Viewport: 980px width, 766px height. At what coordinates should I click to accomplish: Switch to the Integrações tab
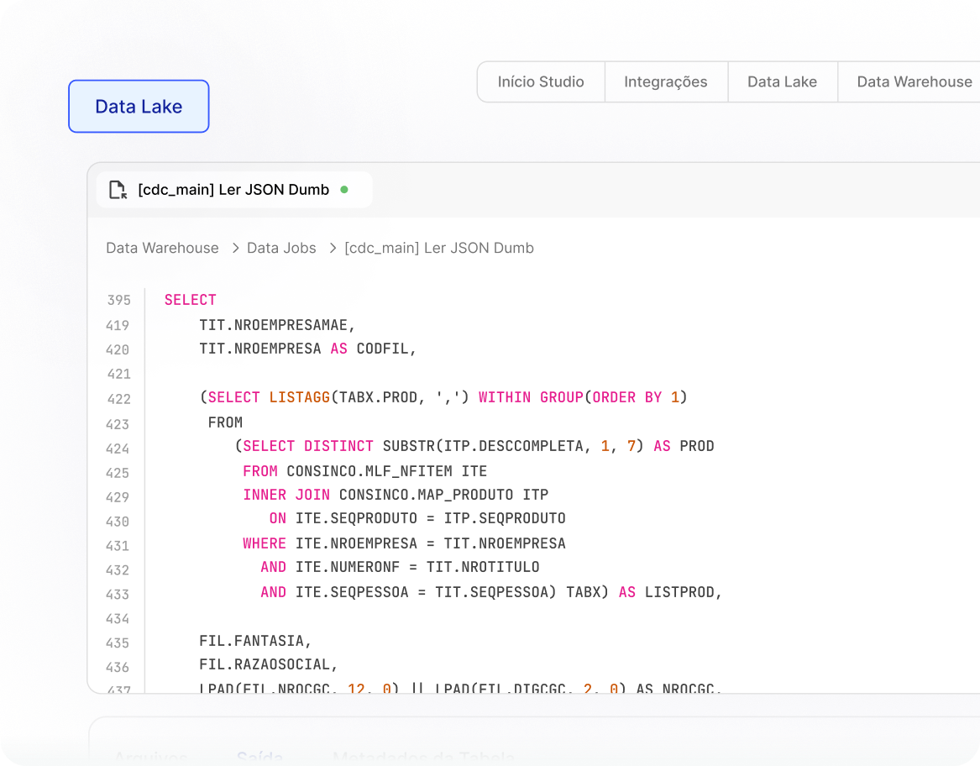point(665,81)
